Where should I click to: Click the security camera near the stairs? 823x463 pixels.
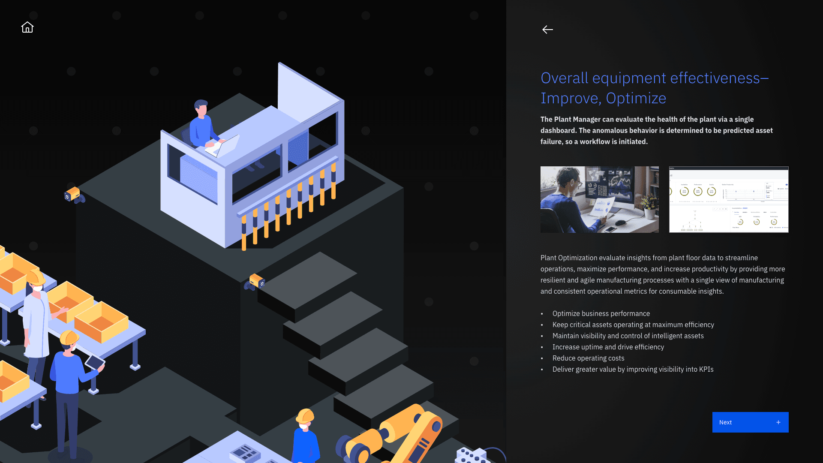click(256, 282)
